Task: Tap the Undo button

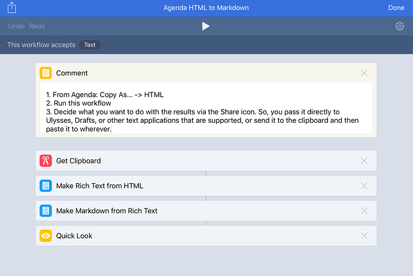Action: click(x=16, y=26)
